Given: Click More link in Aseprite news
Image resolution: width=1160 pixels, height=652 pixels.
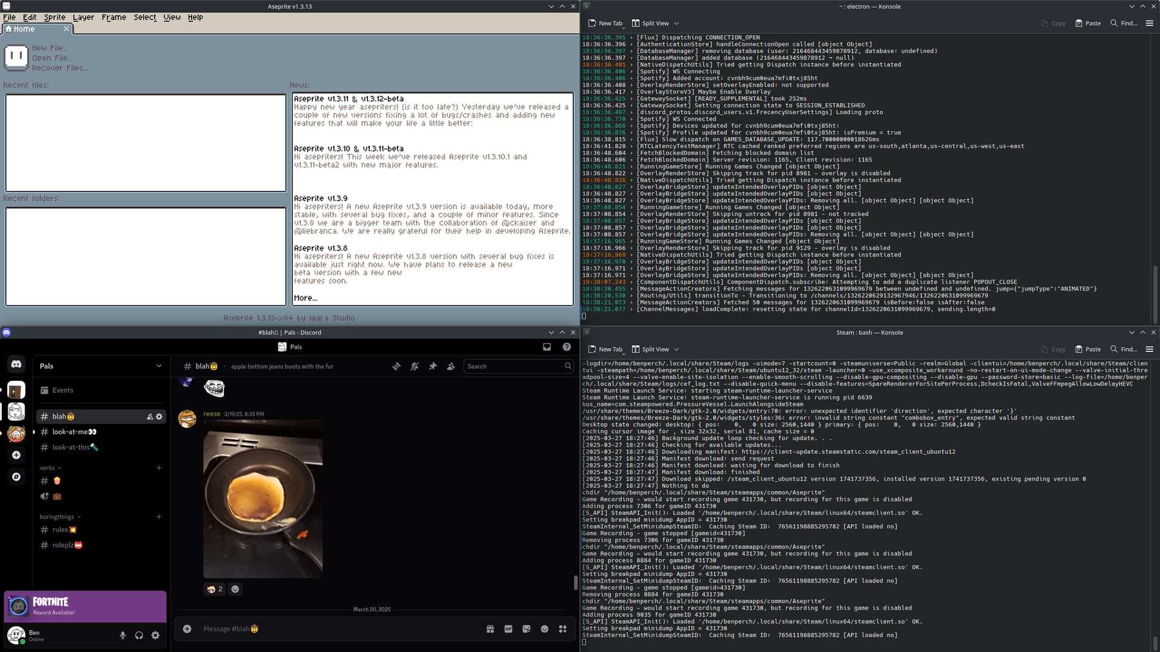Looking at the screenshot, I should tap(305, 298).
